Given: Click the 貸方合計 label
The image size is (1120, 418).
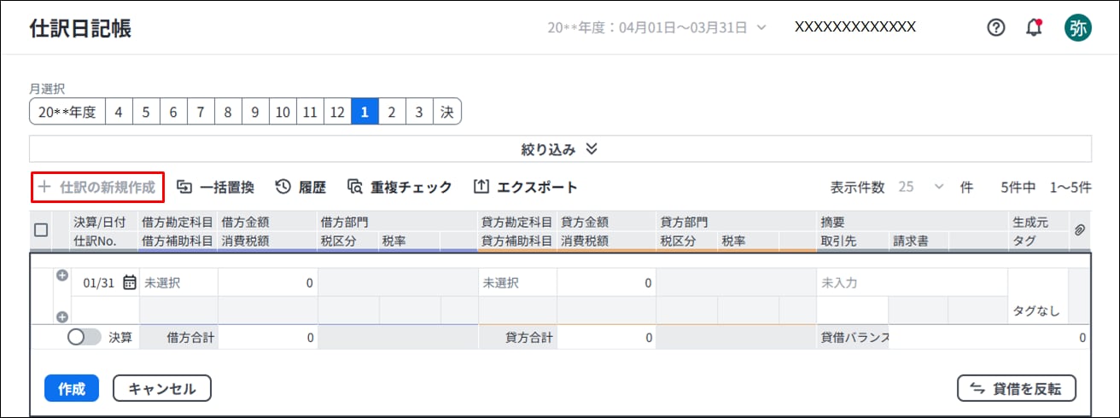Looking at the screenshot, I should 529,338.
